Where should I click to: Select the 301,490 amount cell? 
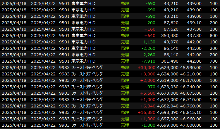(169, 61)
